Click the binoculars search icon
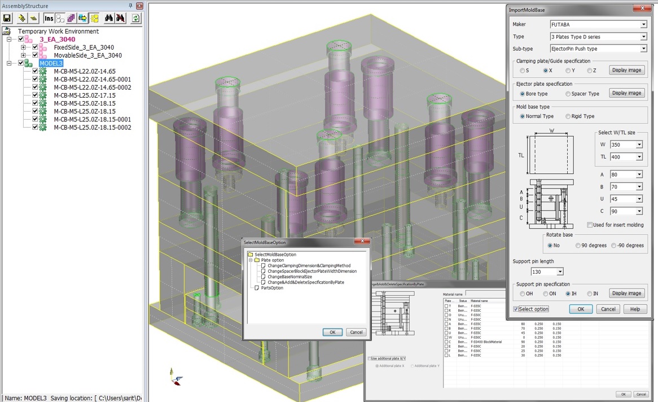The height and width of the screenshot is (402, 658). tap(108, 19)
